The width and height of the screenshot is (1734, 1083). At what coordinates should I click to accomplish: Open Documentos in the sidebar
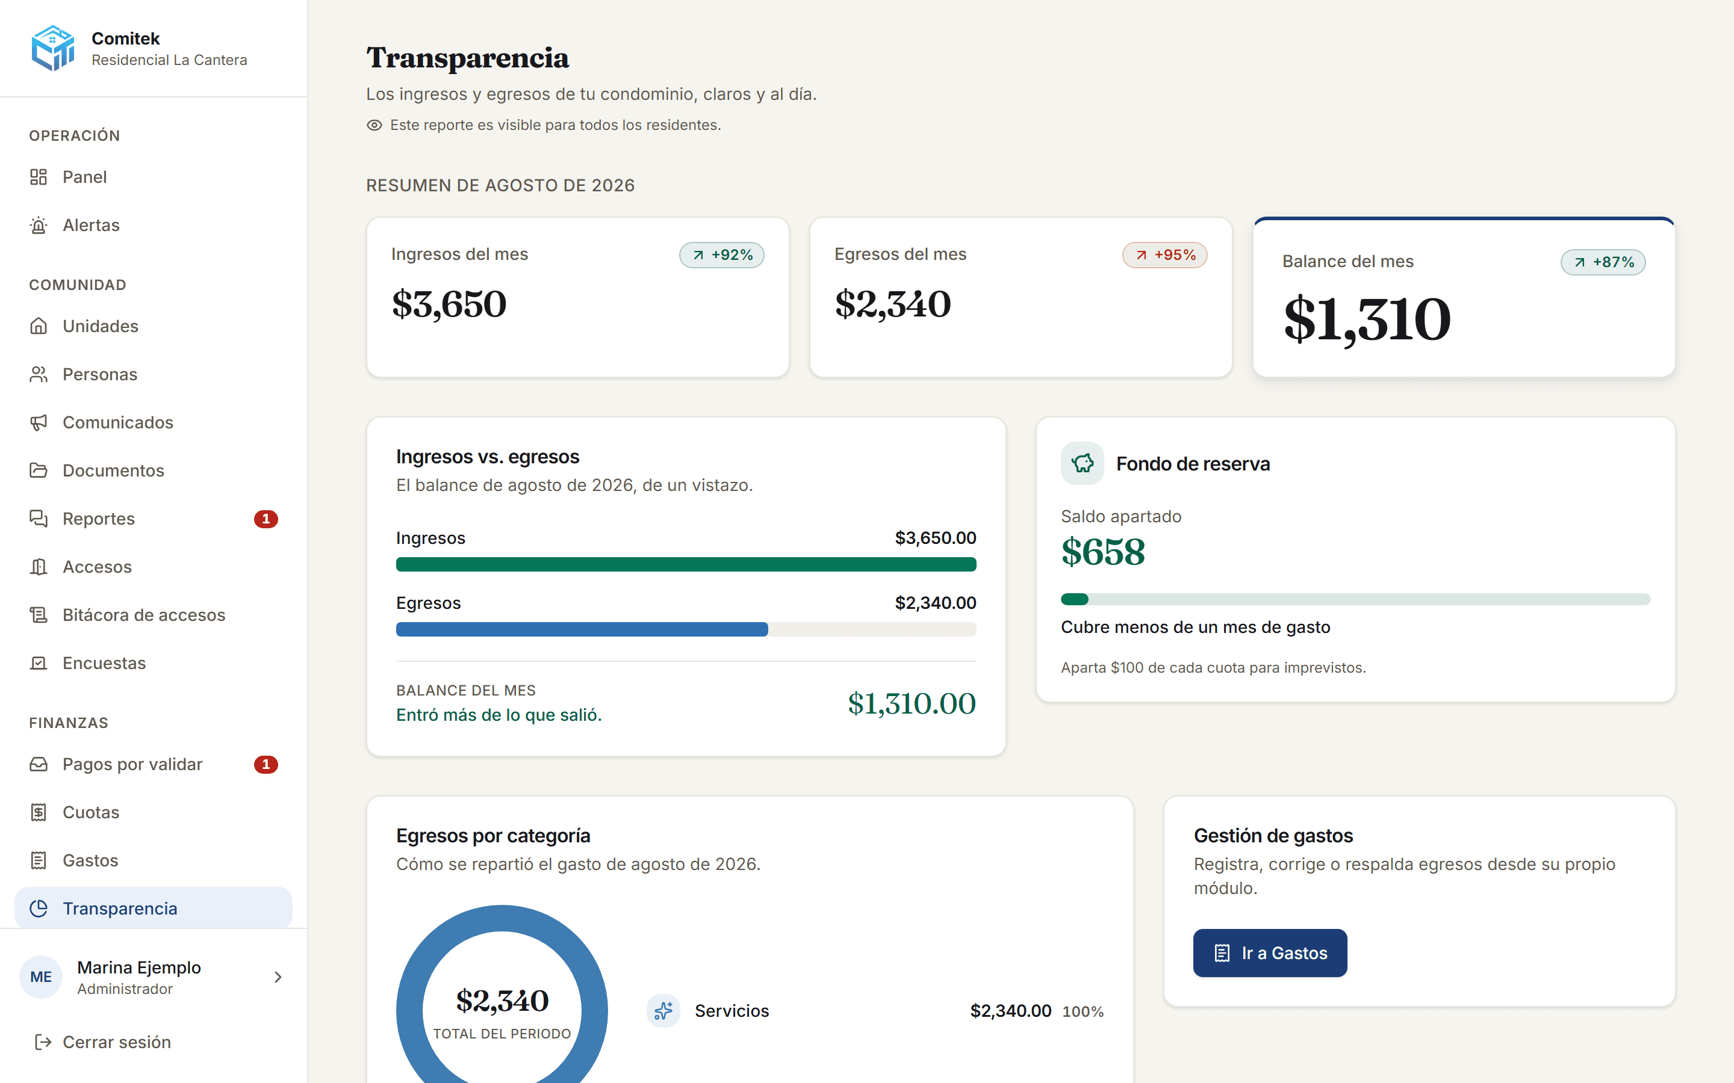154,471
